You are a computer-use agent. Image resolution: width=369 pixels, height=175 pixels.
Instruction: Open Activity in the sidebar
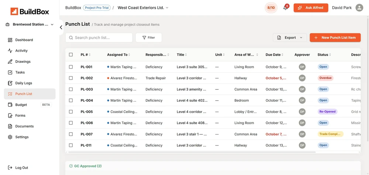(x=30, y=51)
